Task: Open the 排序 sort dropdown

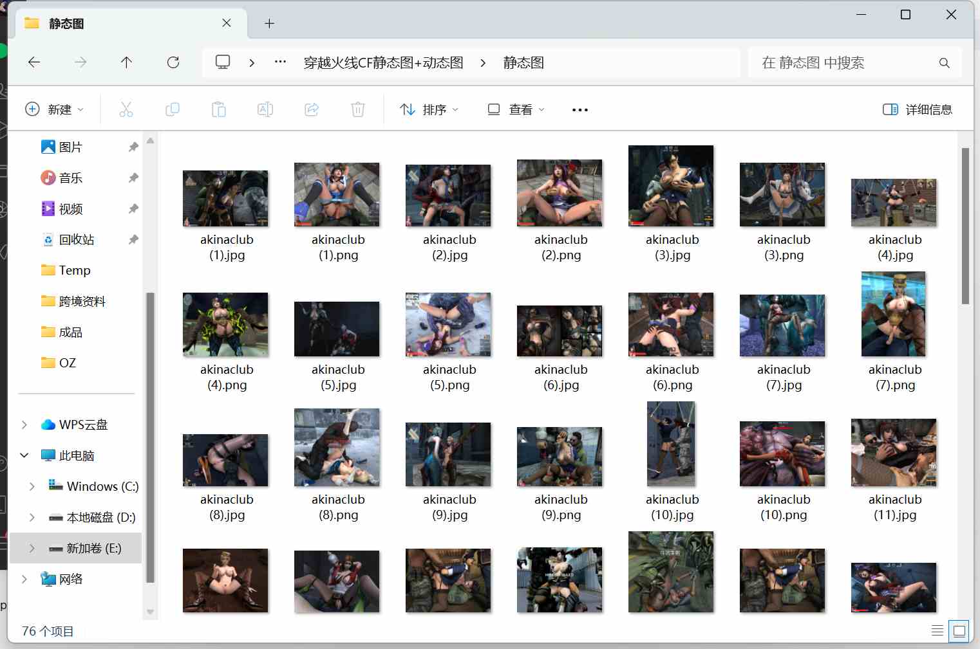Action: pyautogui.click(x=428, y=109)
